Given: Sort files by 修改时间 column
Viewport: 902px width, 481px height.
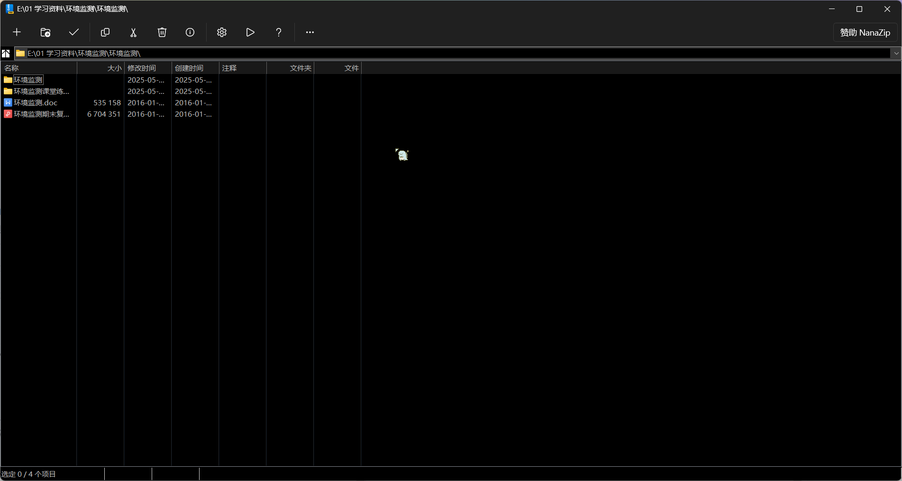Looking at the screenshot, I should point(147,68).
